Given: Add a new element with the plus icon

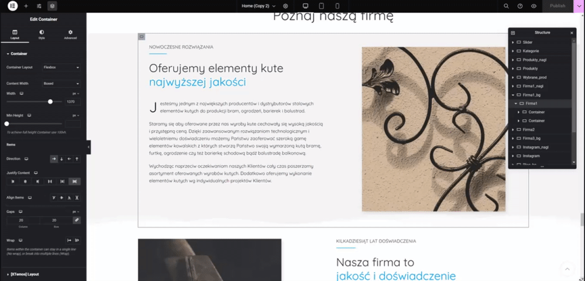Looking at the screenshot, I should tap(26, 6).
